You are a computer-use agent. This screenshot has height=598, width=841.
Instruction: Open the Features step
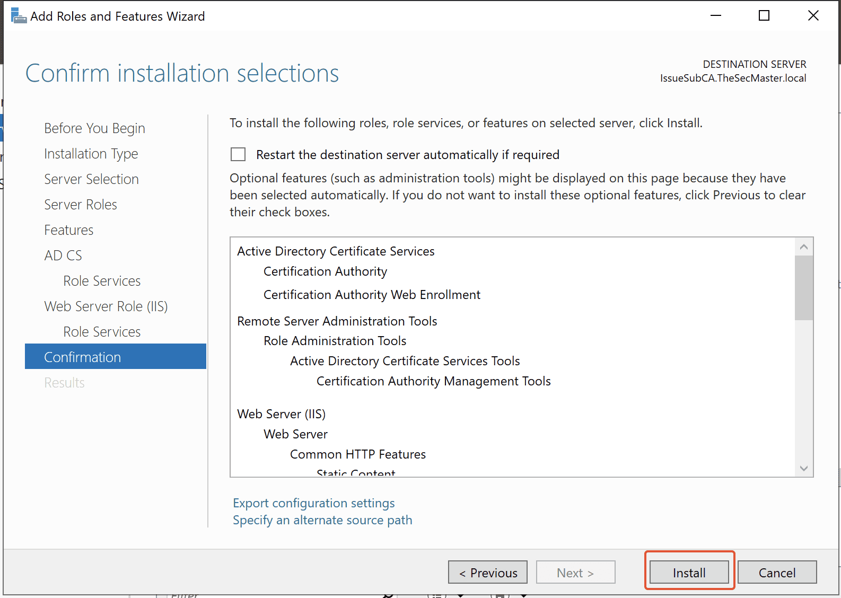pyautogui.click(x=69, y=230)
